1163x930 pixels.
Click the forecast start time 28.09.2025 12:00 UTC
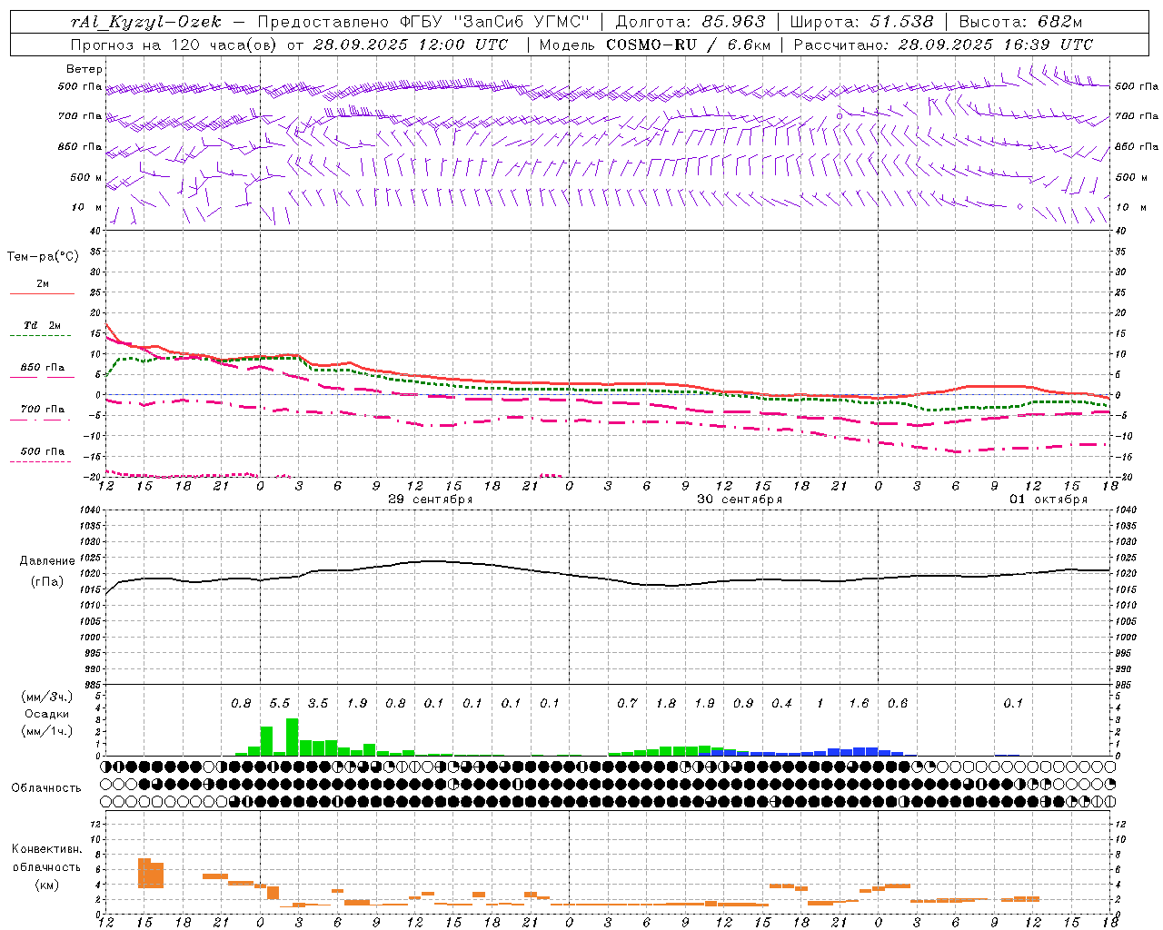411,45
